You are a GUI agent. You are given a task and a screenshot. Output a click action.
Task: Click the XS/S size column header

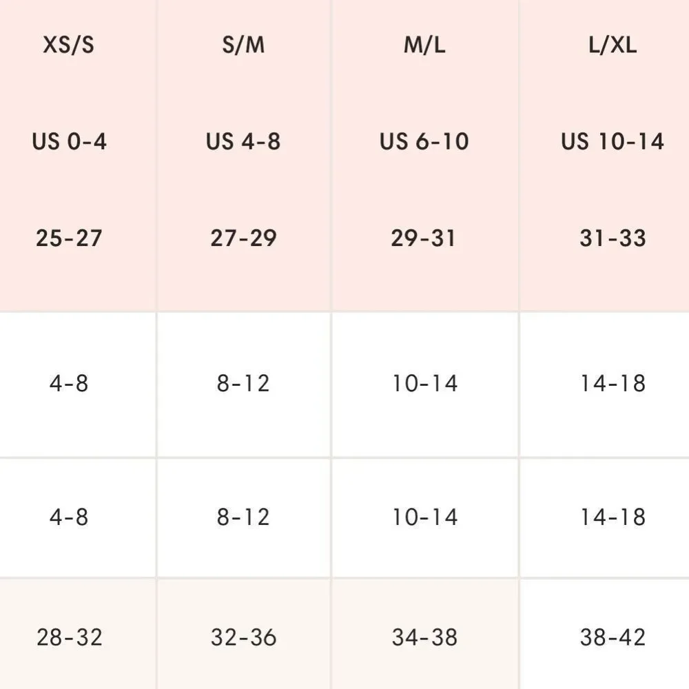[69, 45]
